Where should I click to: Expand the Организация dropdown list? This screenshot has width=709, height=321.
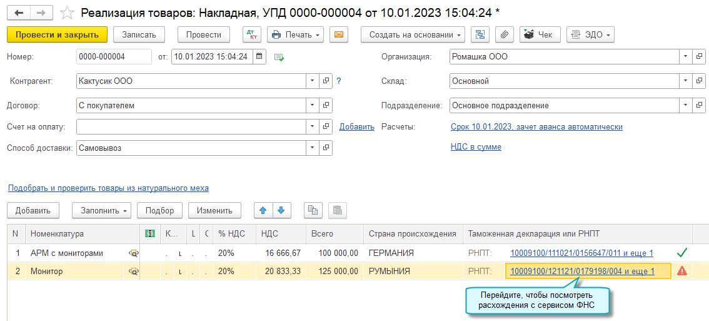(x=686, y=56)
